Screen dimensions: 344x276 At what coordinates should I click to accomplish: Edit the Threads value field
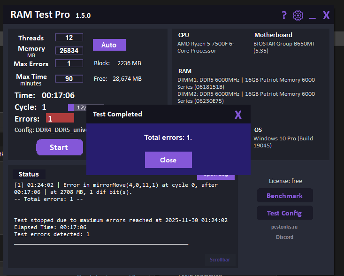click(x=69, y=38)
